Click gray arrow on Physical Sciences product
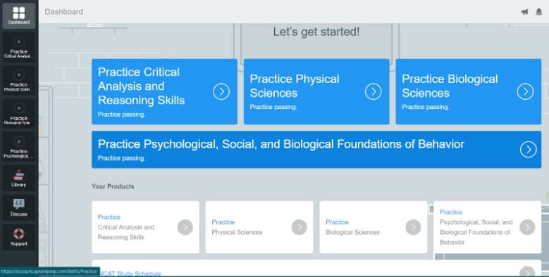This screenshot has width=549, height=277. point(299,227)
